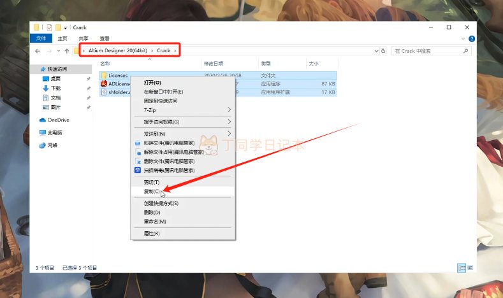Choose 解除文件占用(腾讯电脑管家) menu entry
503x298 pixels.
(183, 152)
